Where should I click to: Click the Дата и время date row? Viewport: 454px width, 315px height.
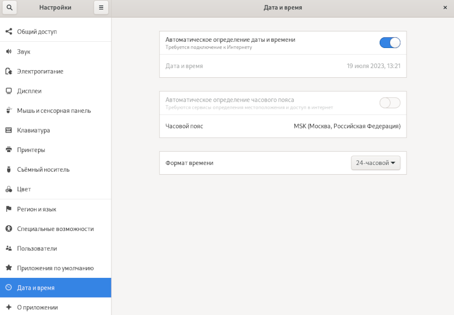click(283, 66)
